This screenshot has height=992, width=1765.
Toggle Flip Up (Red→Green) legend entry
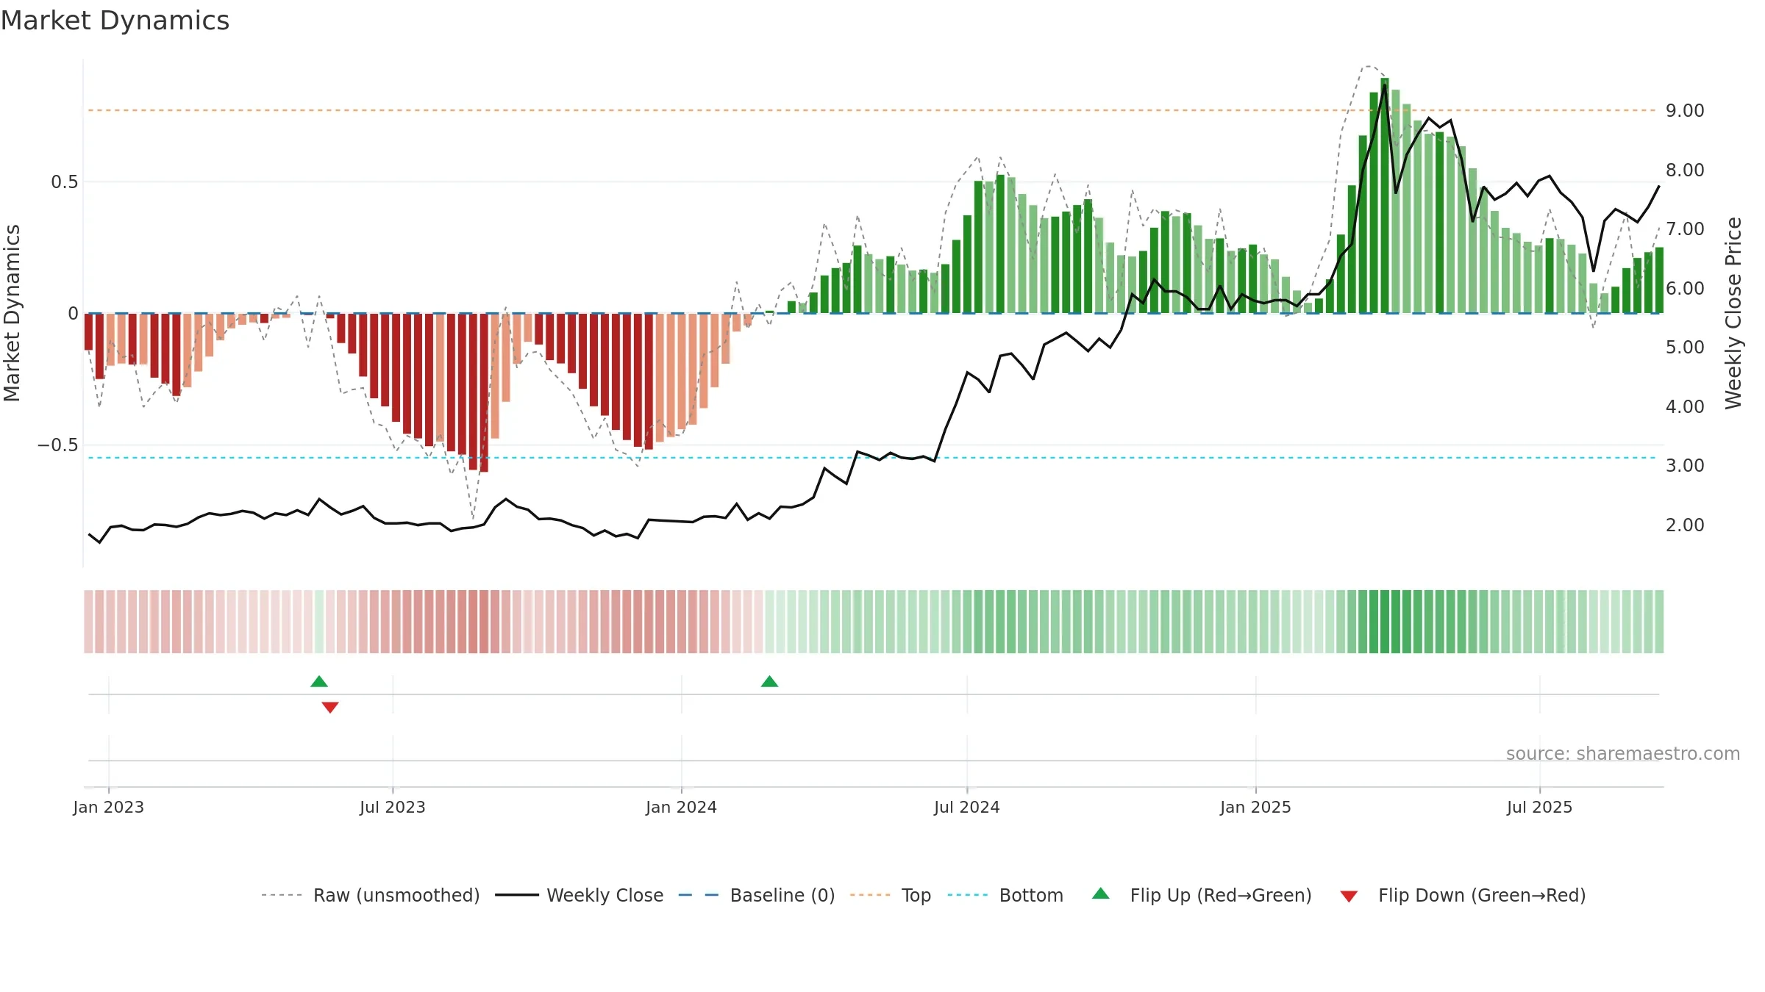click(x=1202, y=895)
